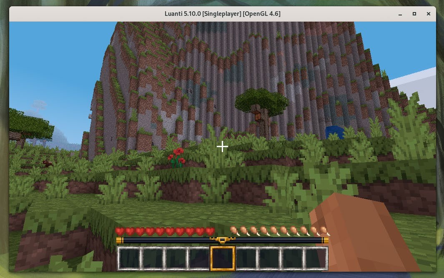Click the blue block at the cliff base
444x278 pixels.
pos(335,132)
